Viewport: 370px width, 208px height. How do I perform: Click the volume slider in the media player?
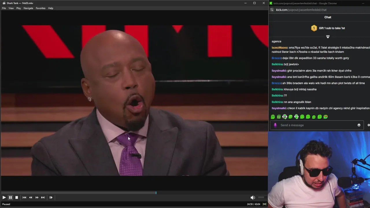pyautogui.click(x=262, y=197)
